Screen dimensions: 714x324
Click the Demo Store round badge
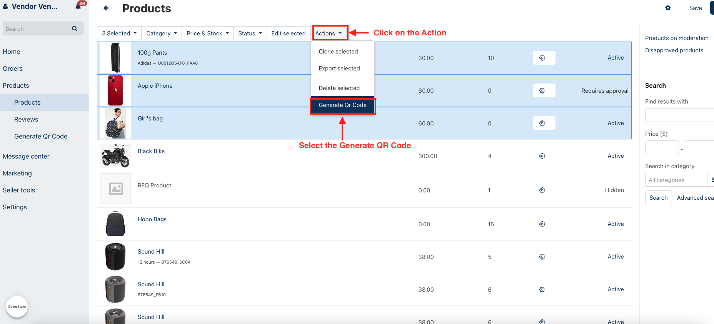tap(17, 307)
